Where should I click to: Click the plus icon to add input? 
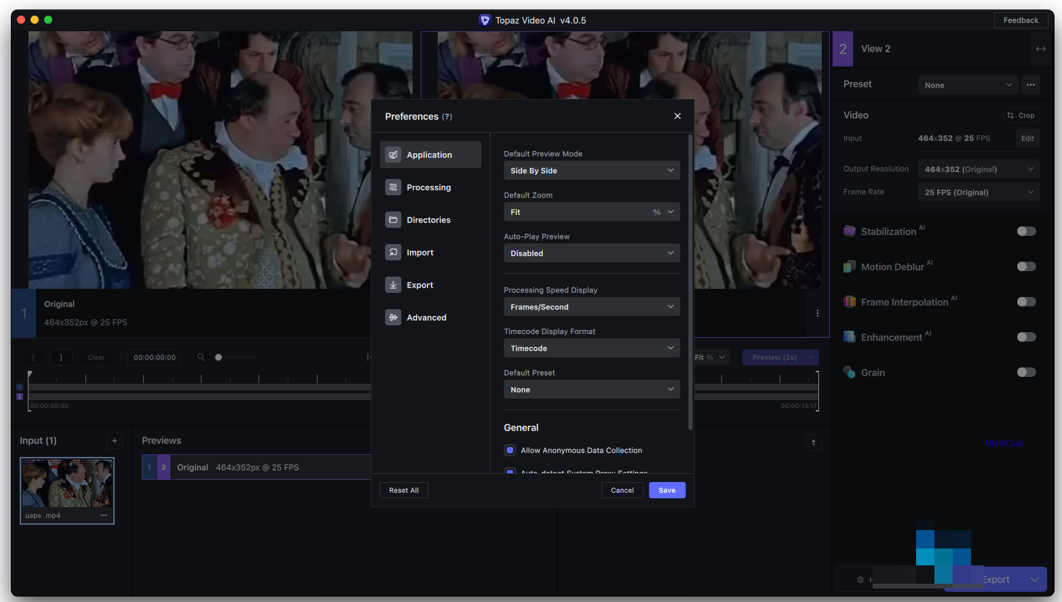pyautogui.click(x=115, y=441)
